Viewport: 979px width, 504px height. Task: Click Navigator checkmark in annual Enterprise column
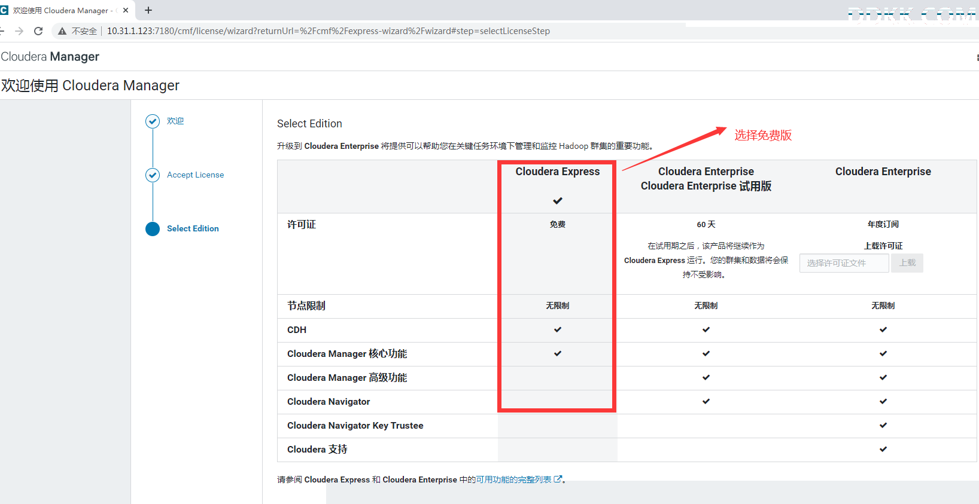coord(883,401)
